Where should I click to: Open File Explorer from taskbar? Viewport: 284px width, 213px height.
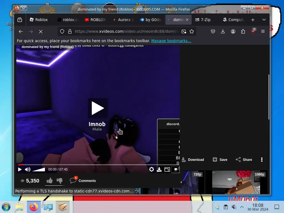(x=19, y=207)
